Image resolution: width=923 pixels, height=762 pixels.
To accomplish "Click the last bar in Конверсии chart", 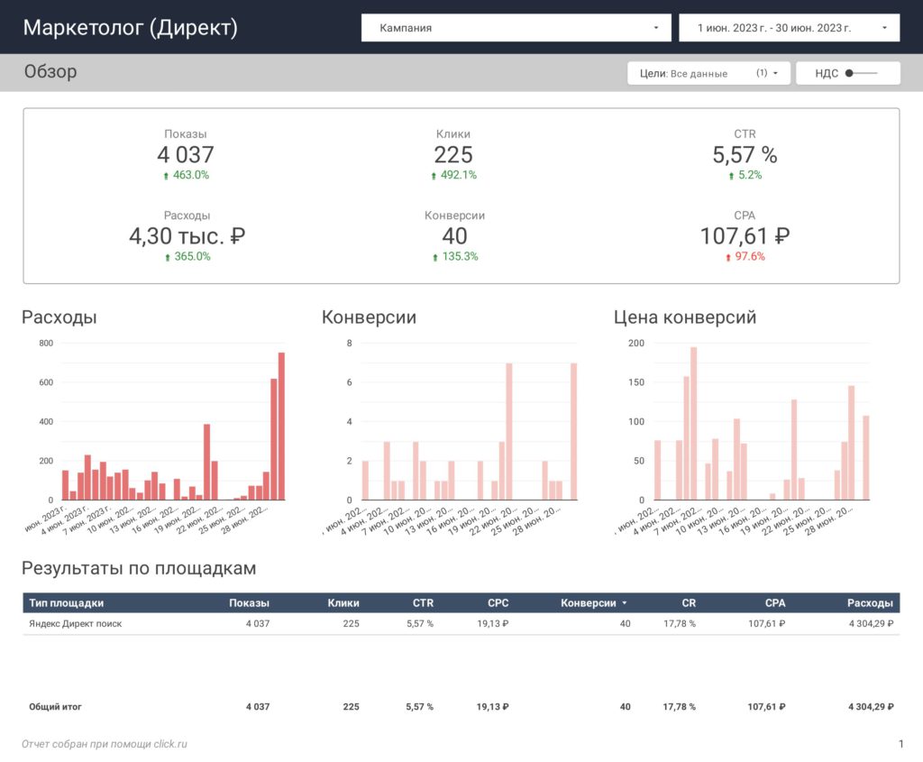I will (574, 432).
